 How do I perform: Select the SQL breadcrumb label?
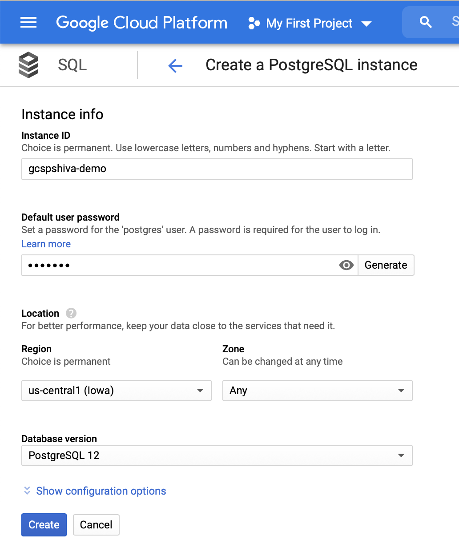pyautogui.click(x=71, y=64)
